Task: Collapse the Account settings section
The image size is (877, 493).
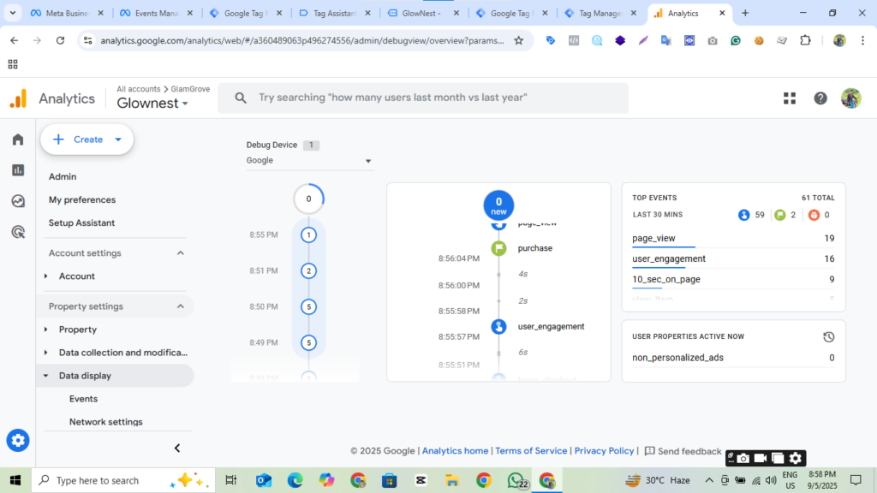Action: (x=180, y=253)
